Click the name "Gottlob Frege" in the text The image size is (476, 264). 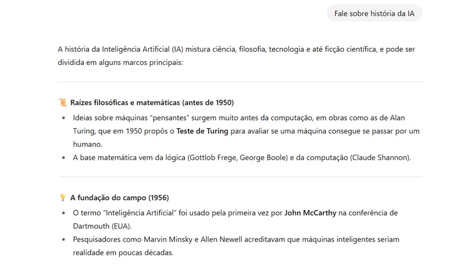212,157
